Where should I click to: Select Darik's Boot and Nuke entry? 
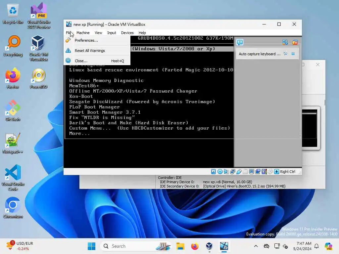coord(129,123)
